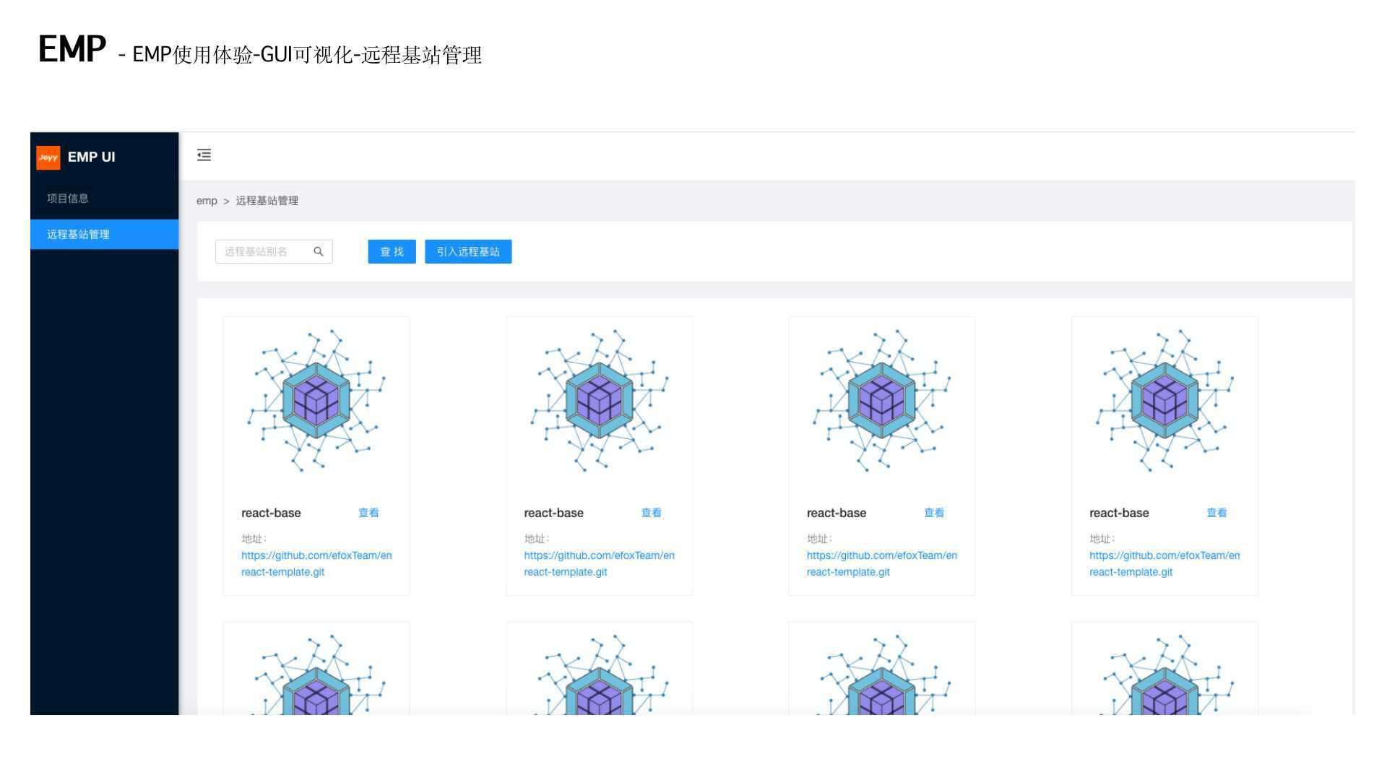Click the emp breadcrumb link

pyautogui.click(x=207, y=201)
